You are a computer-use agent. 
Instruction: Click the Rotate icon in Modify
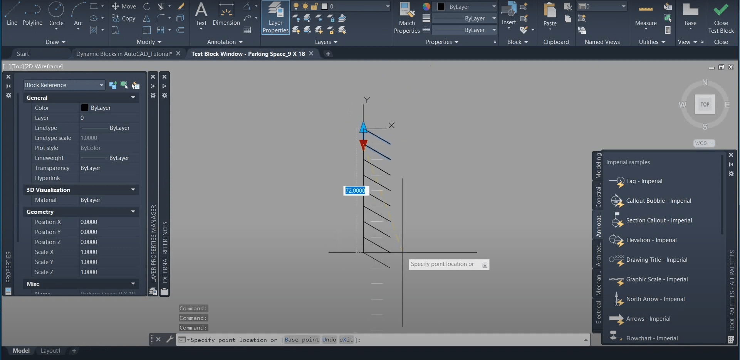click(147, 7)
